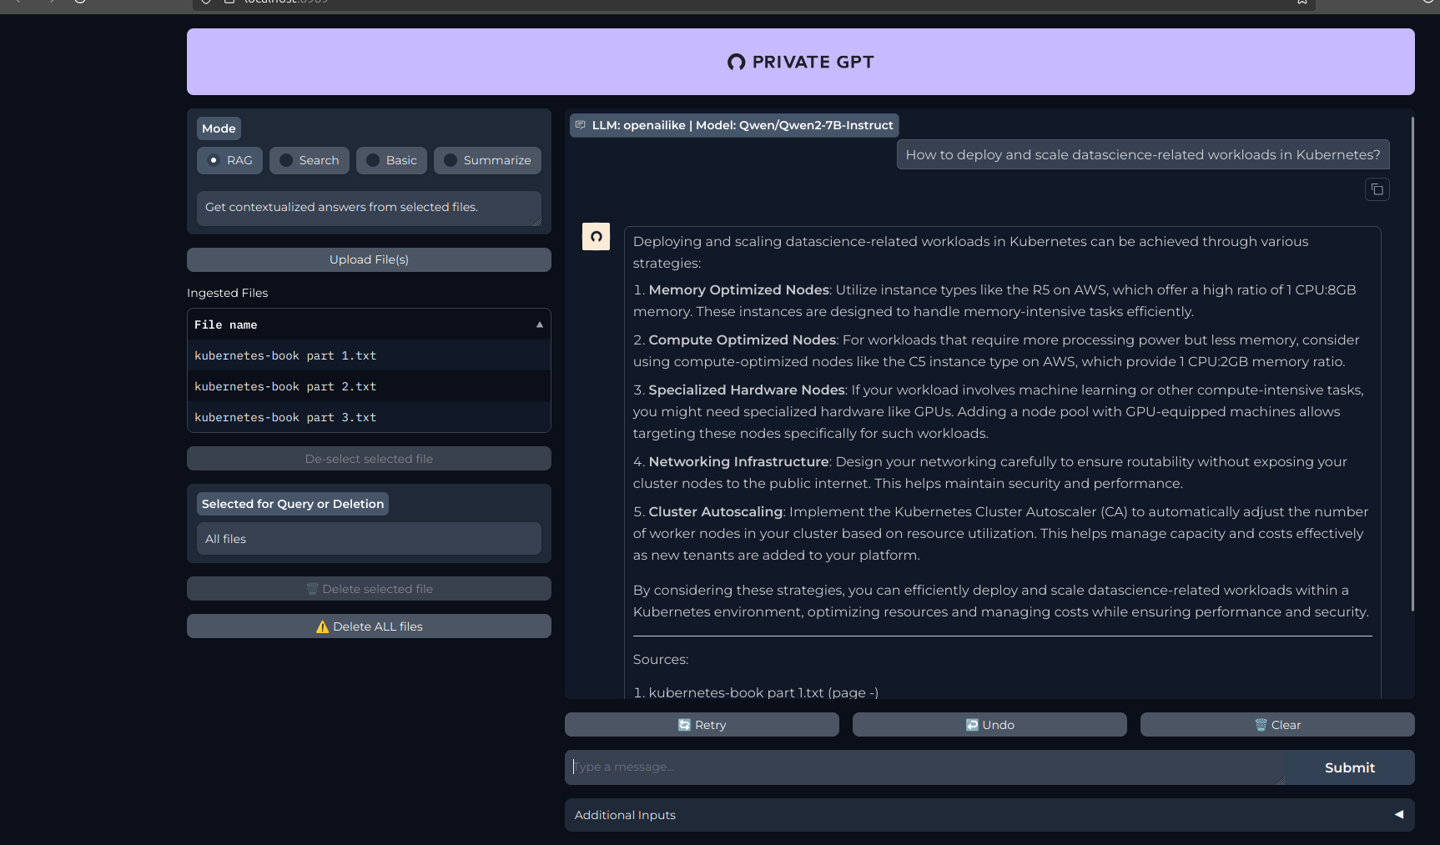Viewport: 1440px width, 845px height.
Task: Focus the Type a message input
Action: [x=924, y=767]
